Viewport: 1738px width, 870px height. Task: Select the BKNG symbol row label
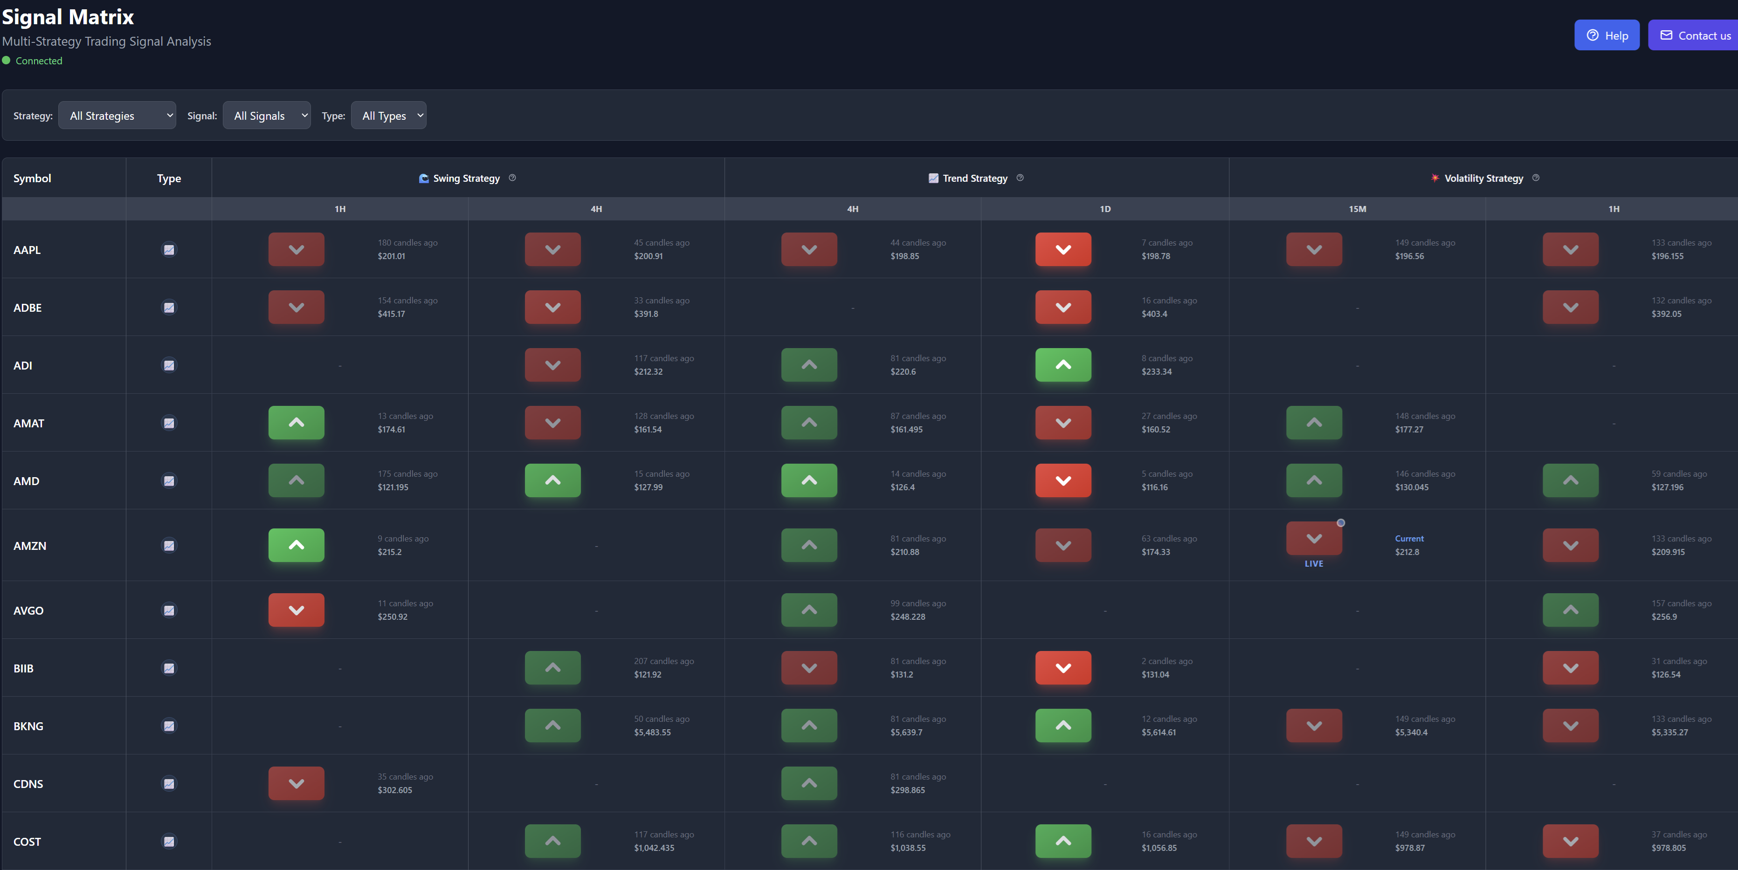tap(28, 726)
